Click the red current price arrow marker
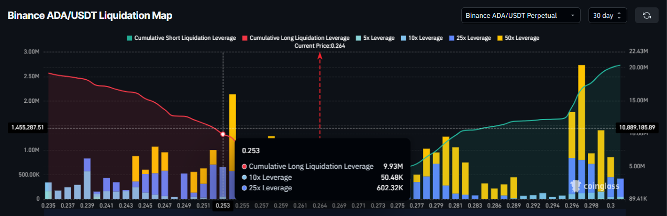This screenshot has width=667, height=216. (320, 57)
